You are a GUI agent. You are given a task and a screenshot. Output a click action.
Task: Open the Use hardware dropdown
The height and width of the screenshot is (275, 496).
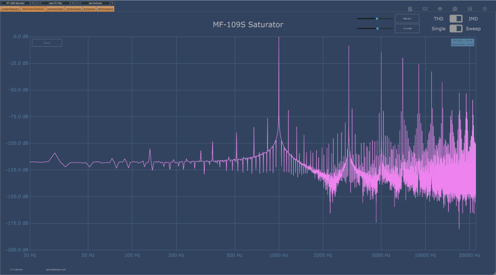tap(95, 3)
